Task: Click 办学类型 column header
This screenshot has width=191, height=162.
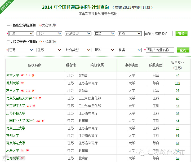Action: [x=132, y=65]
